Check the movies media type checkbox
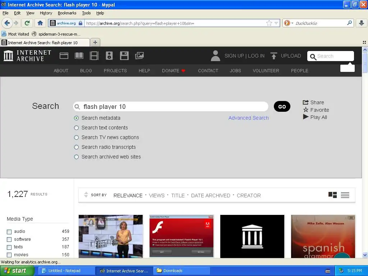368x276 pixels. point(9,255)
